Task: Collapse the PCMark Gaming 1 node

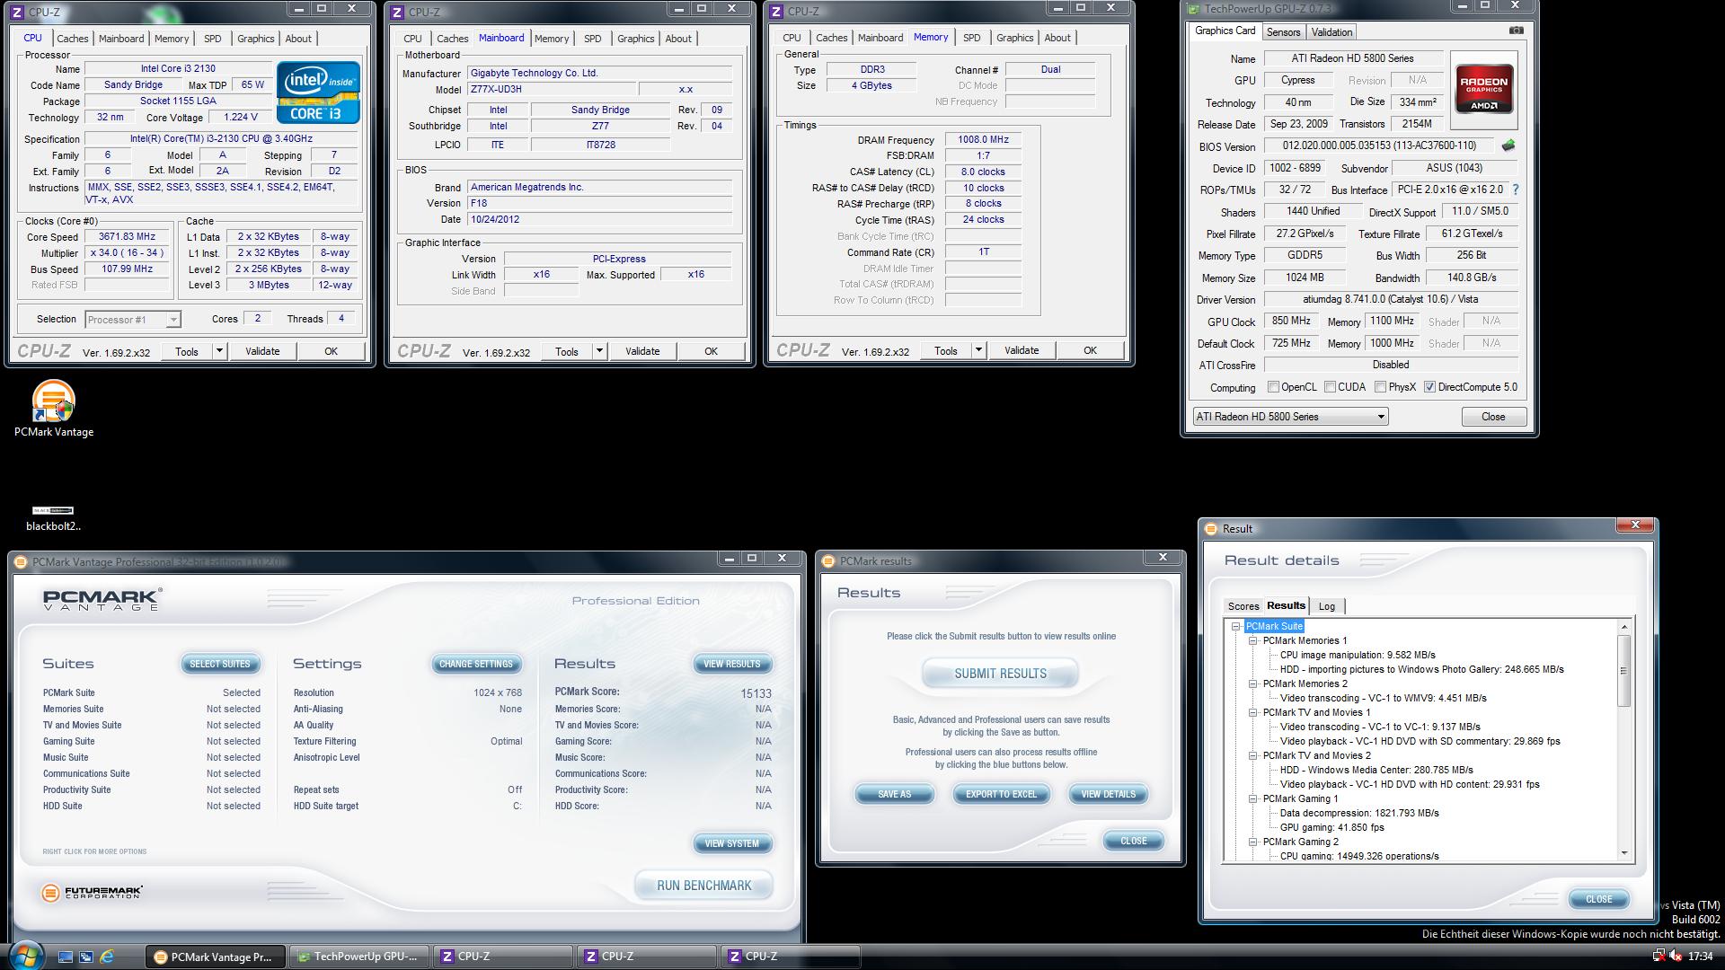Action: [1253, 798]
